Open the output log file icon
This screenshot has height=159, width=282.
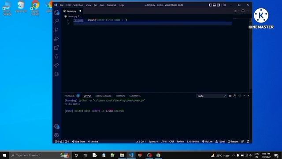pos(240,96)
